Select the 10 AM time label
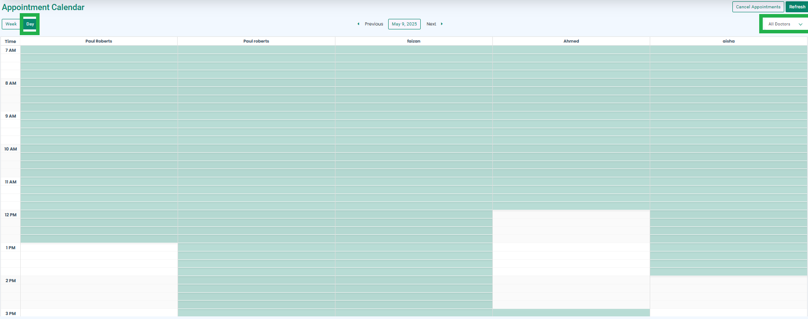Image resolution: width=808 pixels, height=319 pixels. pos(11,149)
